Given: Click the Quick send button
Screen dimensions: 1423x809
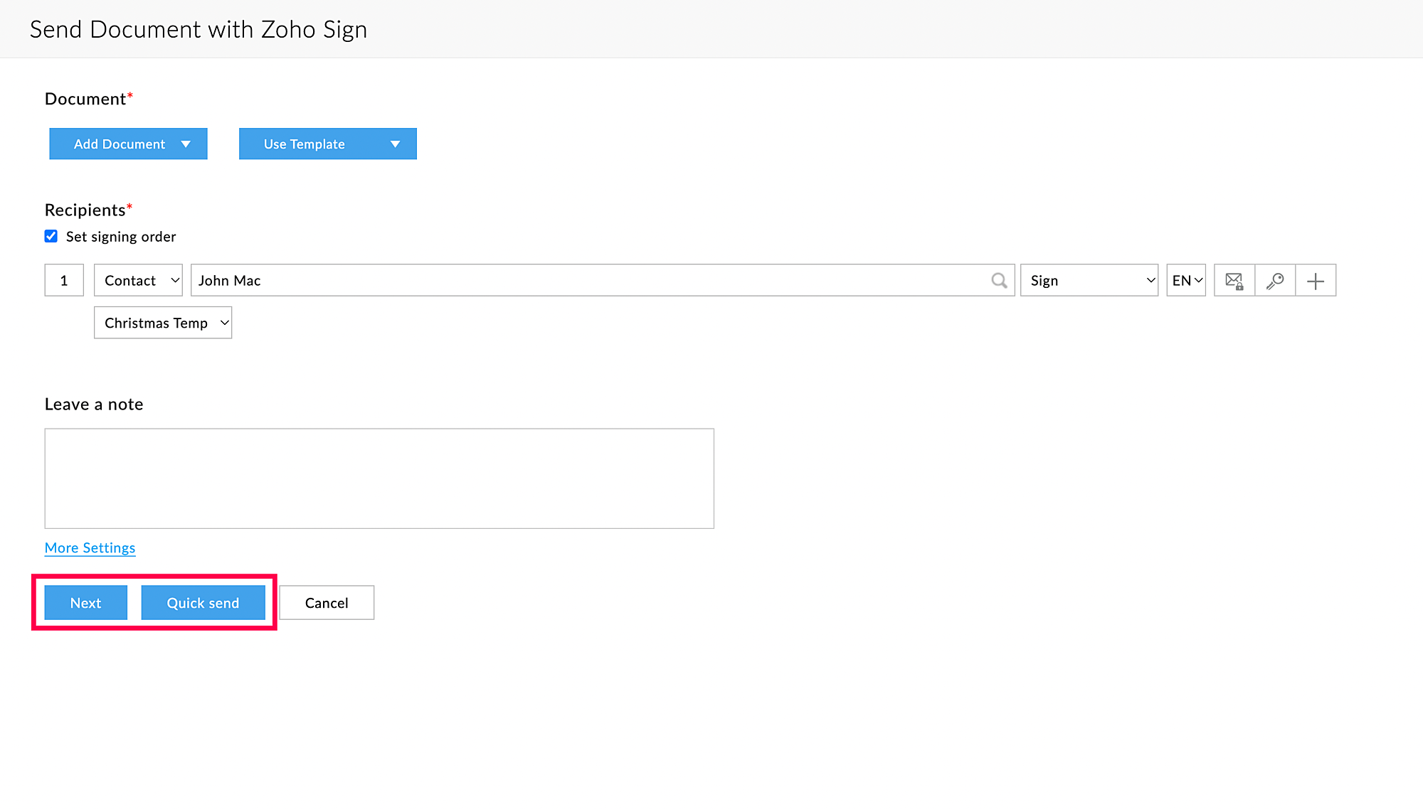Looking at the screenshot, I should pyautogui.click(x=203, y=603).
